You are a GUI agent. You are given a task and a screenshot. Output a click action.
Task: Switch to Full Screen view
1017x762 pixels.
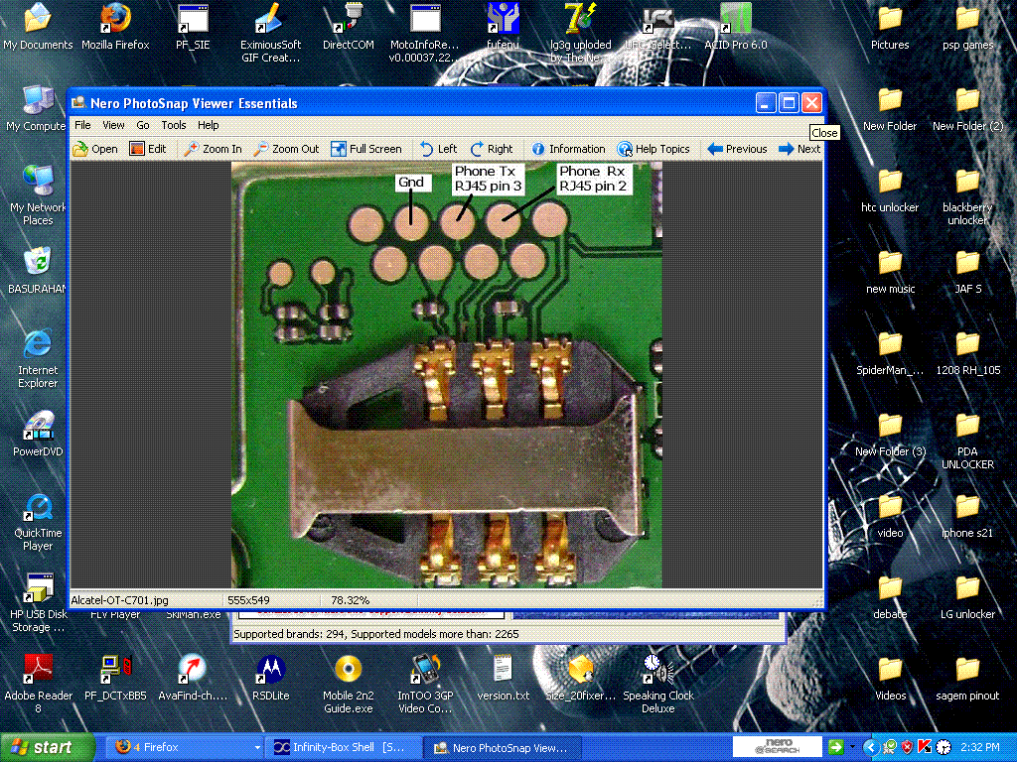(365, 149)
